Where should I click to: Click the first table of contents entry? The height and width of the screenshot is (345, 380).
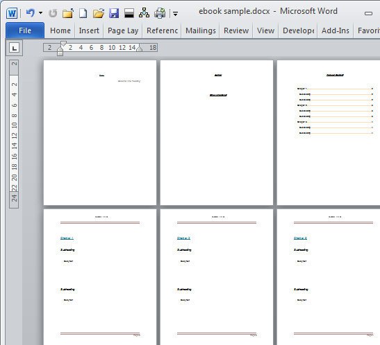[x=335, y=89]
